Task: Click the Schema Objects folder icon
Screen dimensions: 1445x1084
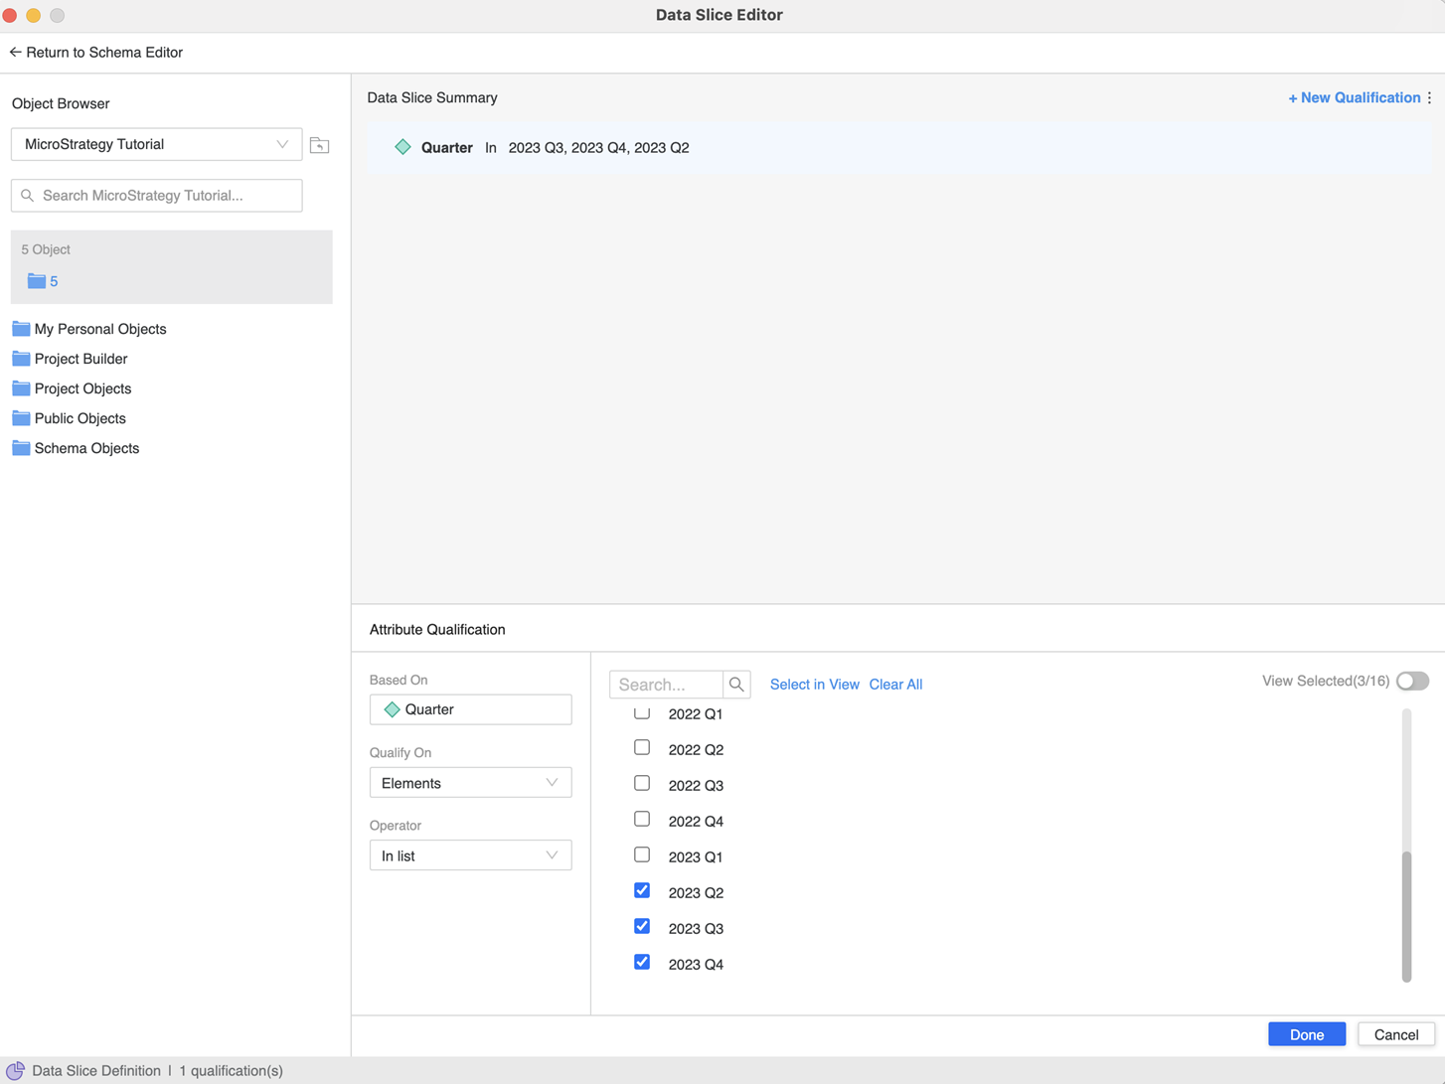Action: pyautogui.click(x=21, y=448)
